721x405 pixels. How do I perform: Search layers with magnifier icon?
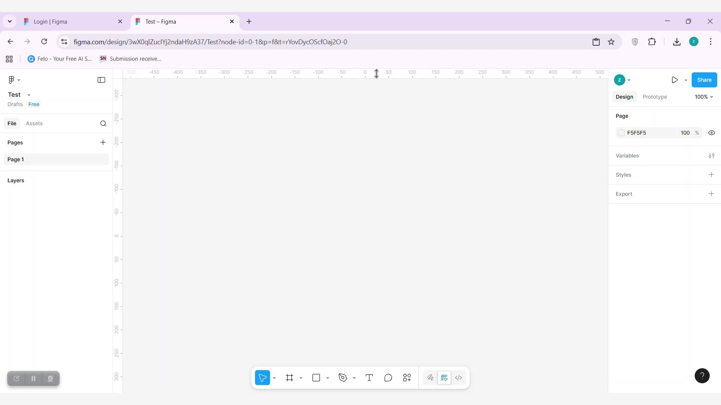[103, 123]
